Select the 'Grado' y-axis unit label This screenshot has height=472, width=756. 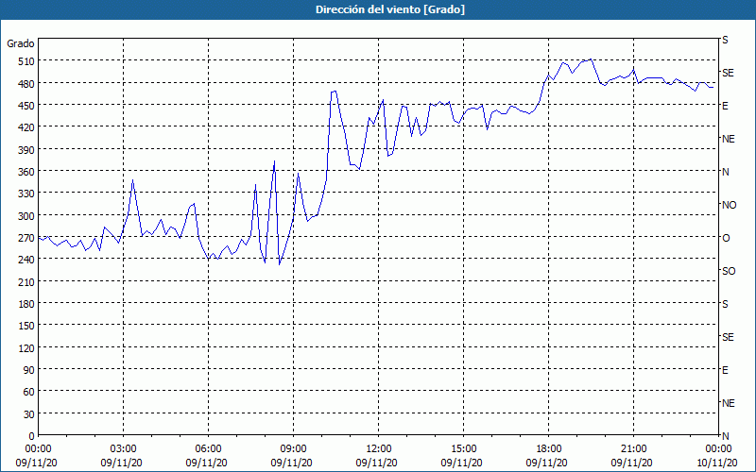click(21, 43)
